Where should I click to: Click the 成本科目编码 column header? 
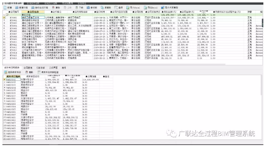tap(13, 77)
